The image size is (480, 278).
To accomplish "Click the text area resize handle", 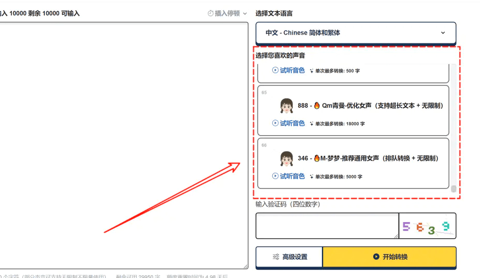I will 246,267.
